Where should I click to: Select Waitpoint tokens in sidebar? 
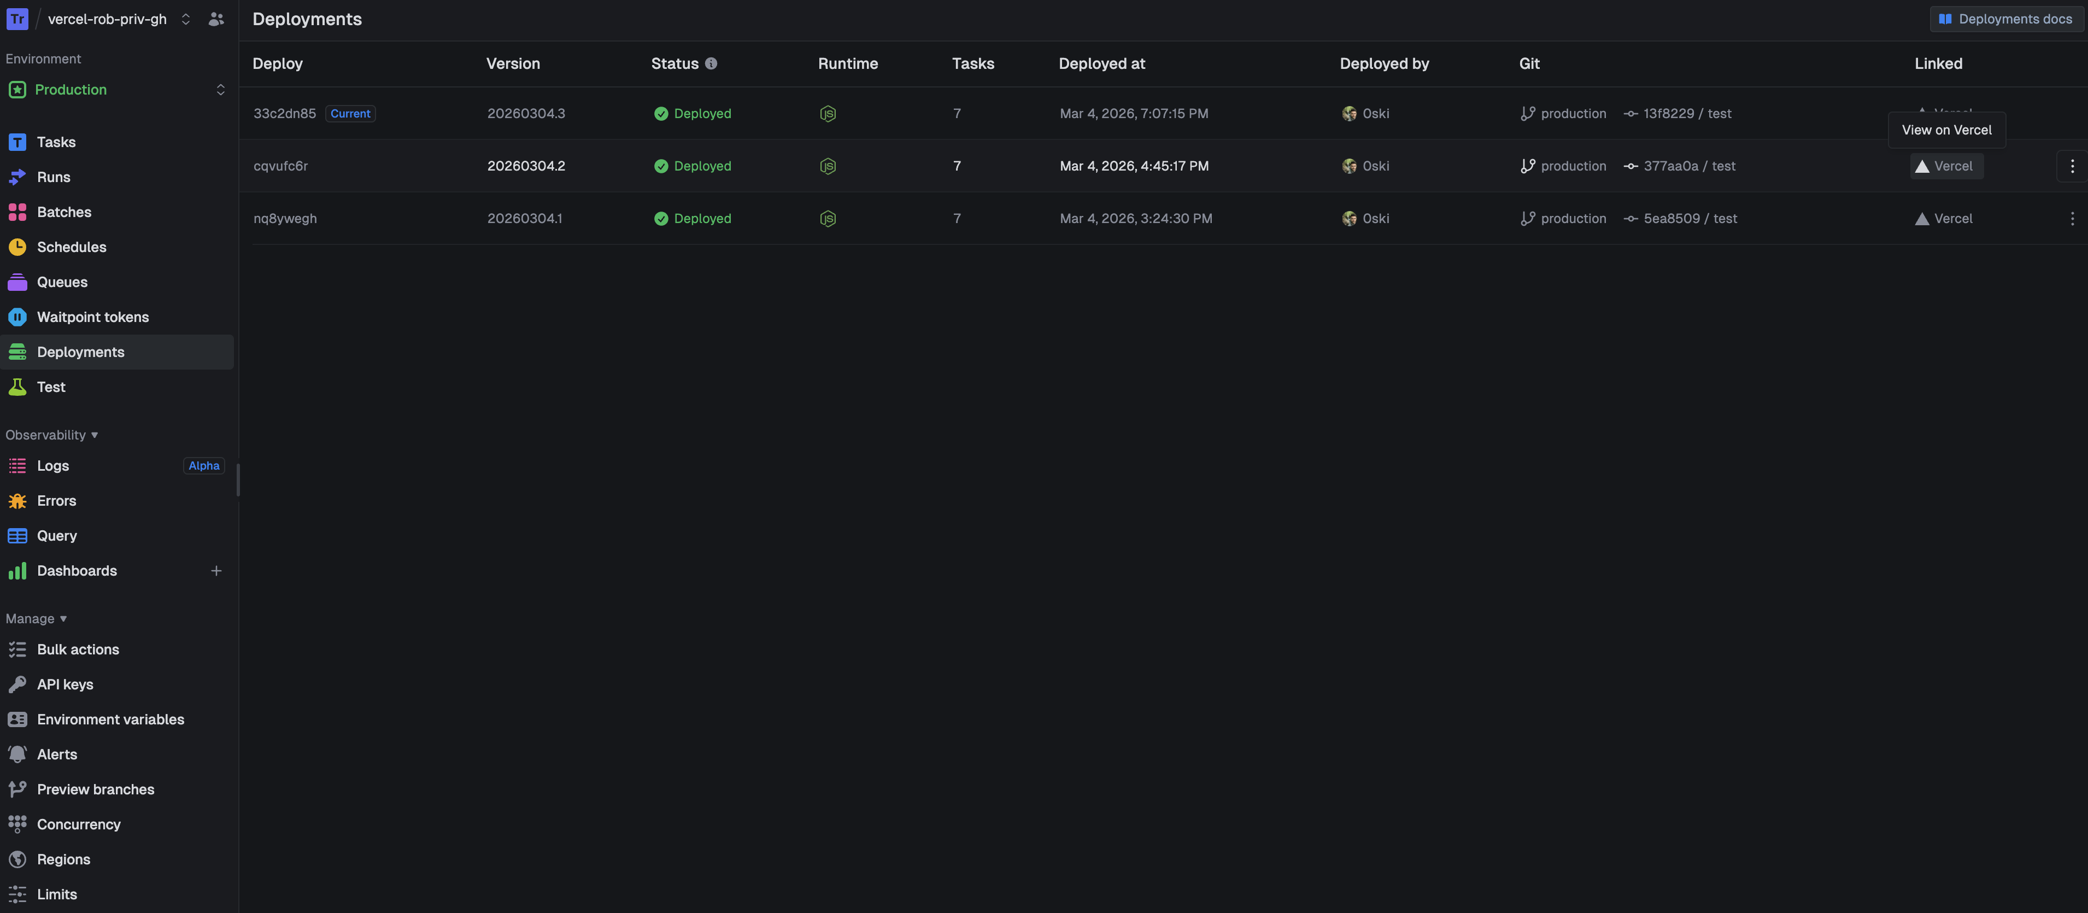point(92,316)
